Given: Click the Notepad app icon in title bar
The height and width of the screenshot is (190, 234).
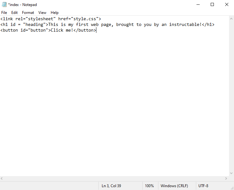Looking at the screenshot, I should pos(4,5).
